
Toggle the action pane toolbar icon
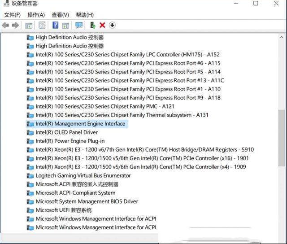65,25
